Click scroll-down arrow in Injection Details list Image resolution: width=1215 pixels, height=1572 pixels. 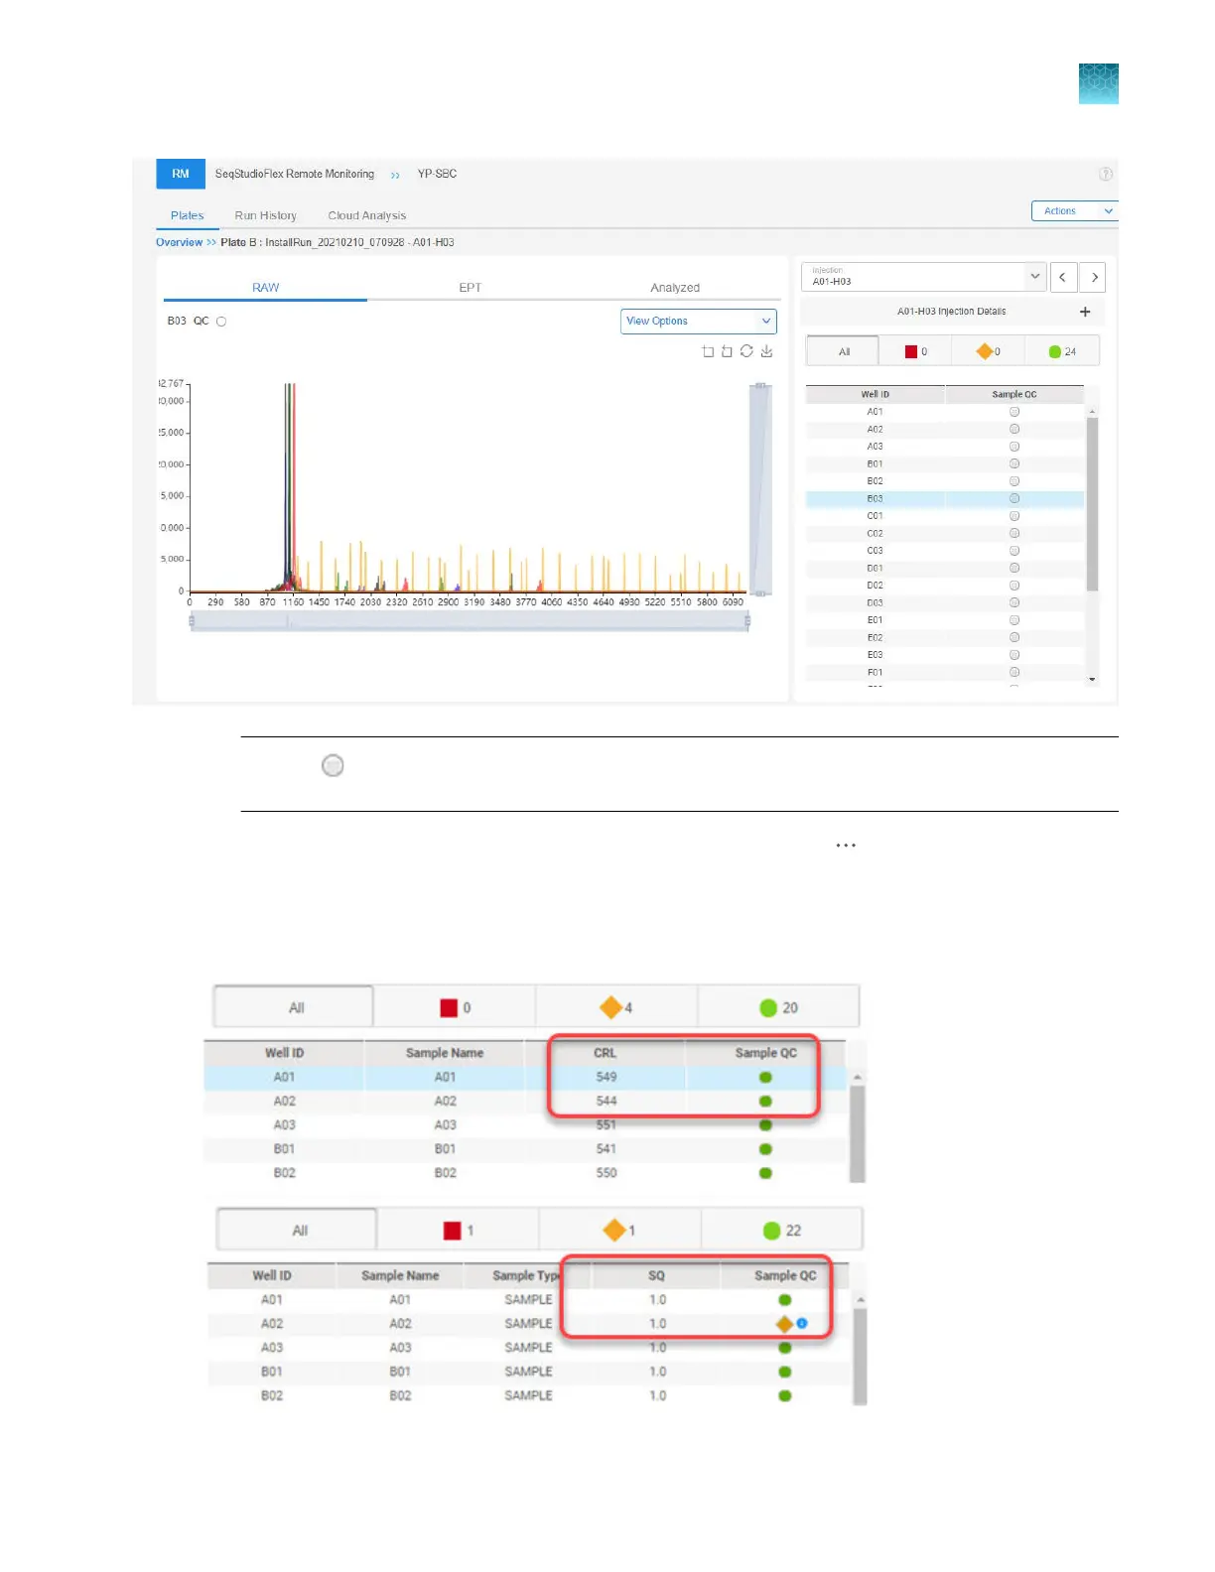(x=1092, y=680)
